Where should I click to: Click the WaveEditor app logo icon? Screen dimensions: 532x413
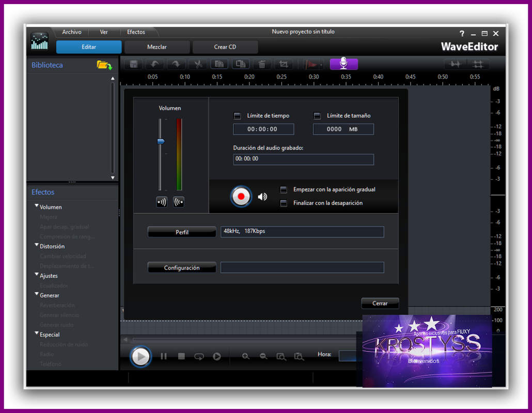(x=39, y=41)
